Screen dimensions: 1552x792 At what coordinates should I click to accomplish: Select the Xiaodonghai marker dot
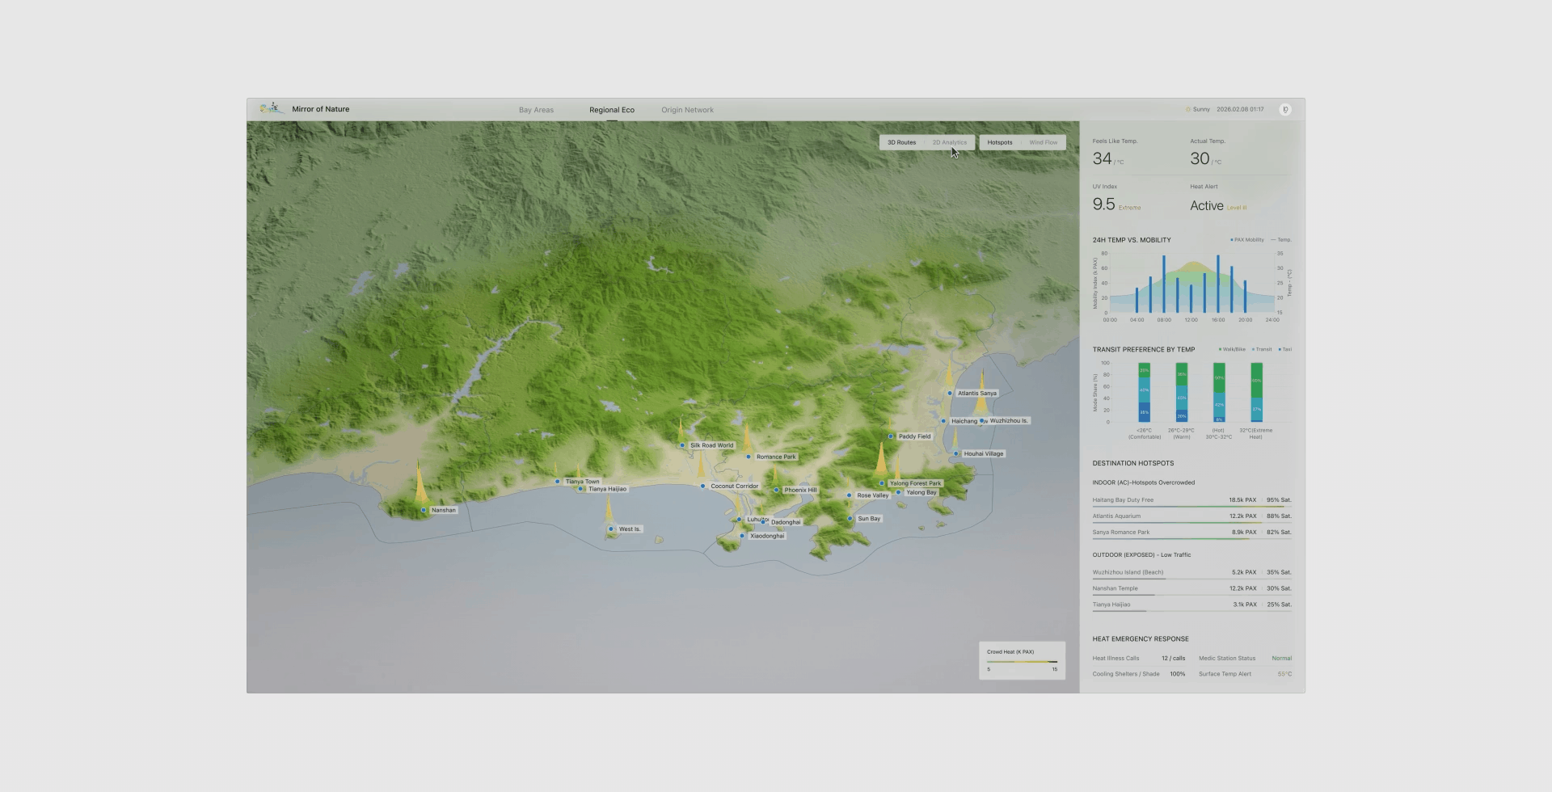click(x=742, y=536)
